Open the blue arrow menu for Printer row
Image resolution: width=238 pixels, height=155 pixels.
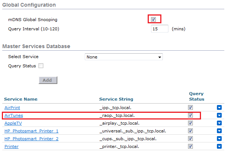pos(219,146)
